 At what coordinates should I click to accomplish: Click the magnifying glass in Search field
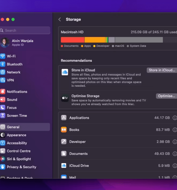click(2, 30)
